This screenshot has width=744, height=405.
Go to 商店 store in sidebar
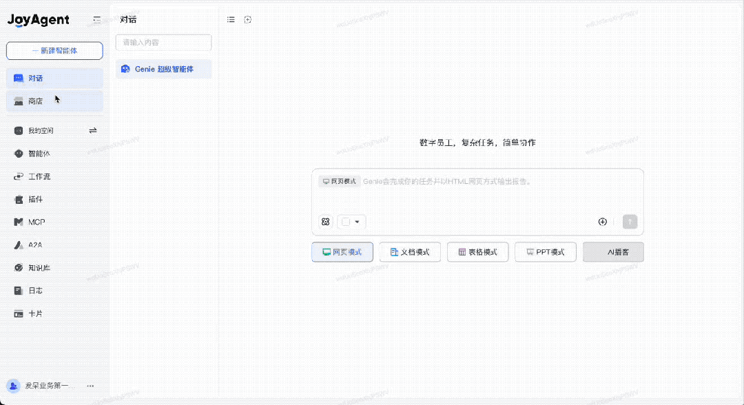(x=35, y=101)
